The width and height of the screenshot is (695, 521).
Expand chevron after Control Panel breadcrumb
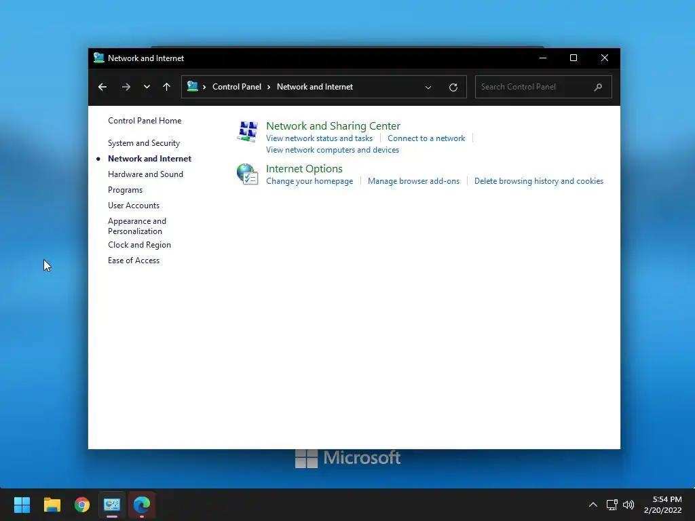(269, 87)
